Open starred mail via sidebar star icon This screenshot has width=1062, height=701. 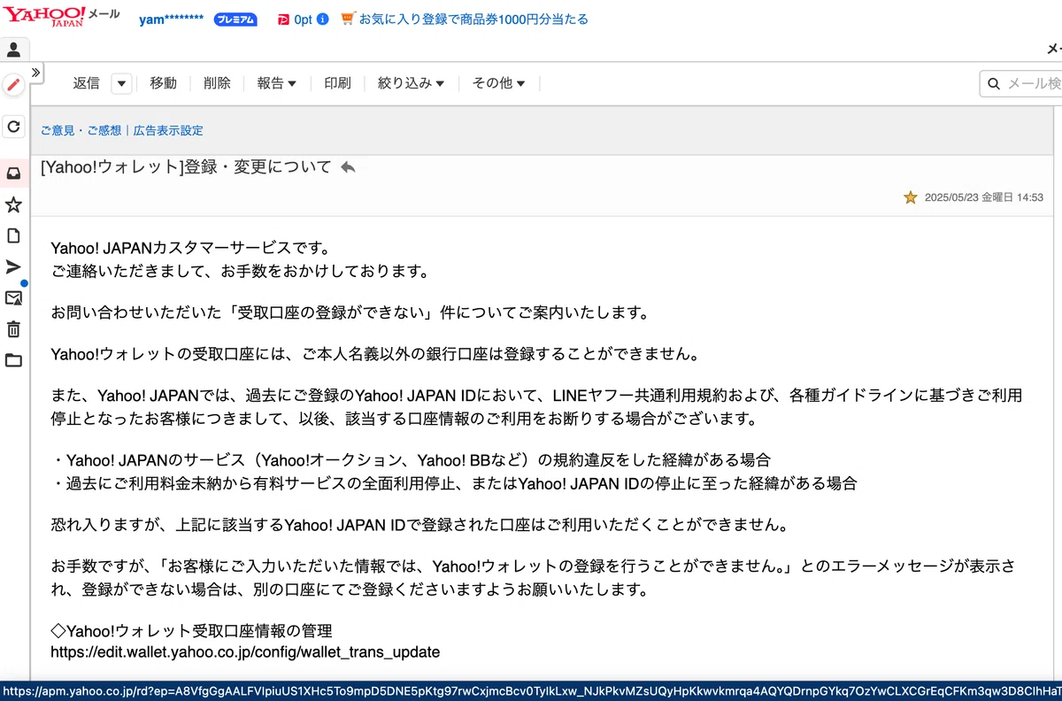[13, 205]
